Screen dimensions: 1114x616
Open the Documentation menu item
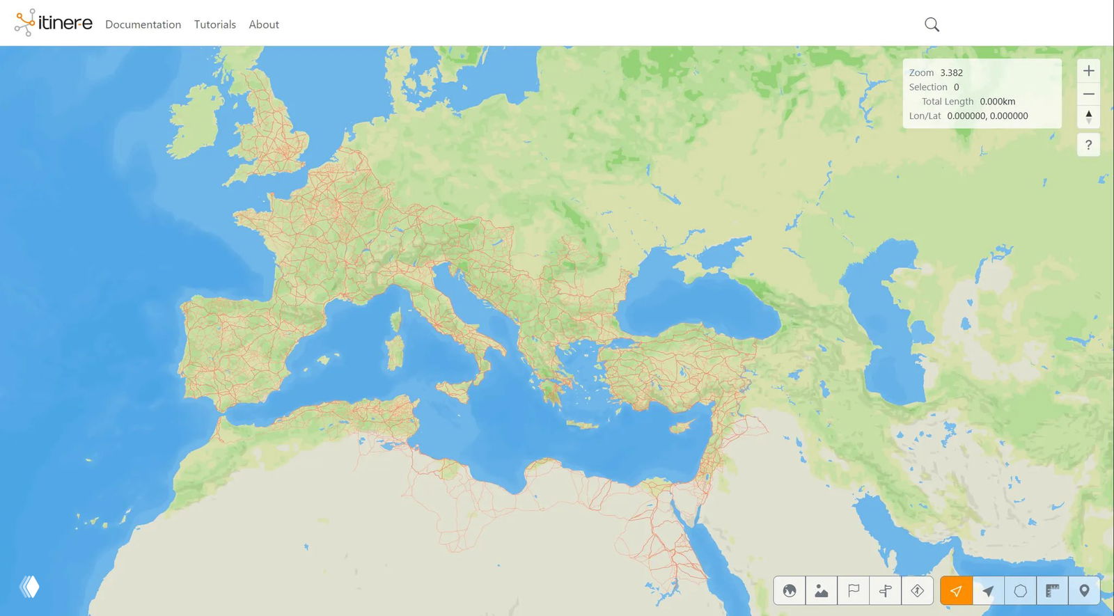point(143,24)
